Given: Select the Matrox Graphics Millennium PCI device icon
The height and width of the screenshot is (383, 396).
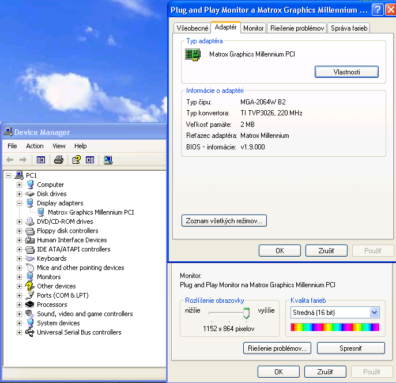Looking at the screenshot, I should point(41,212).
